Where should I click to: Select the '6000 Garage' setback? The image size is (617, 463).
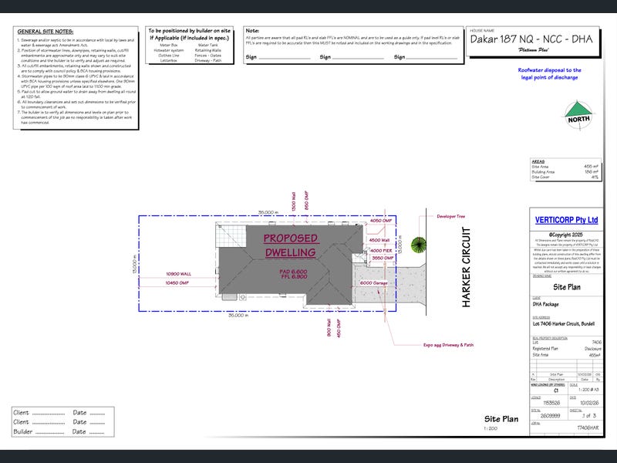click(374, 283)
